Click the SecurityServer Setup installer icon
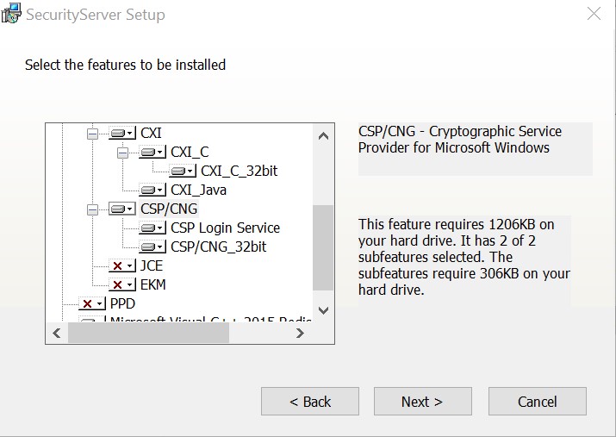Screen dimensions: 616x437 click(x=11, y=14)
